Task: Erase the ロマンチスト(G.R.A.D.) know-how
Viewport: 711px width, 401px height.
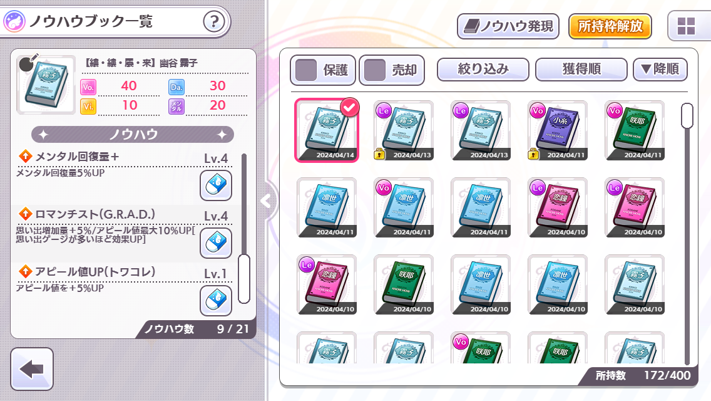Action: click(216, 243)
